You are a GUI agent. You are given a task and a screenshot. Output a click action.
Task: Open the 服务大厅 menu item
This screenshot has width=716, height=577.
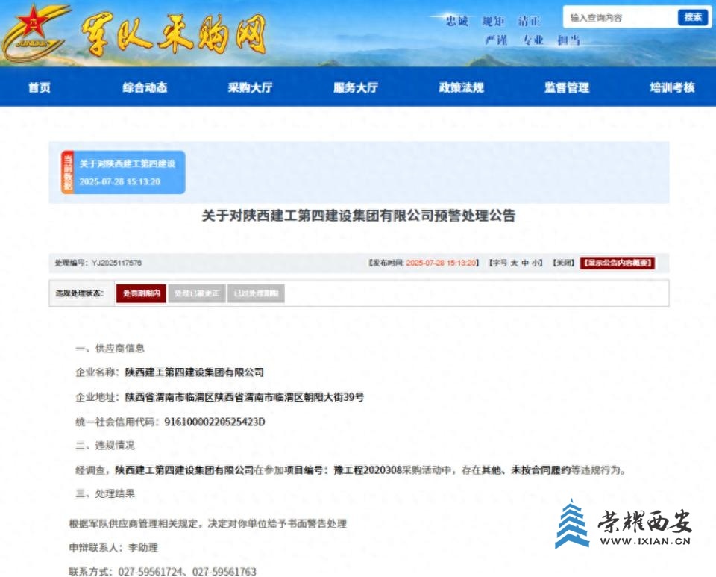pyautogui.click(x=356, y=87)
